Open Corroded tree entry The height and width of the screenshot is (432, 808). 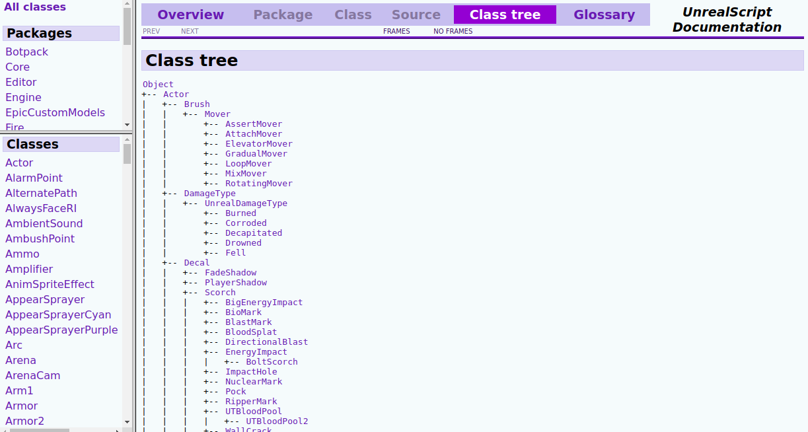[x=246, y=223]
